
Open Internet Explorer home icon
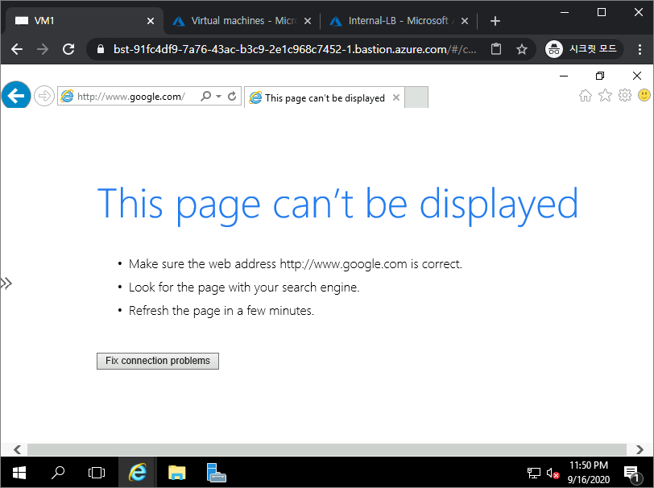pyautogui.click(x=586, y=96)
